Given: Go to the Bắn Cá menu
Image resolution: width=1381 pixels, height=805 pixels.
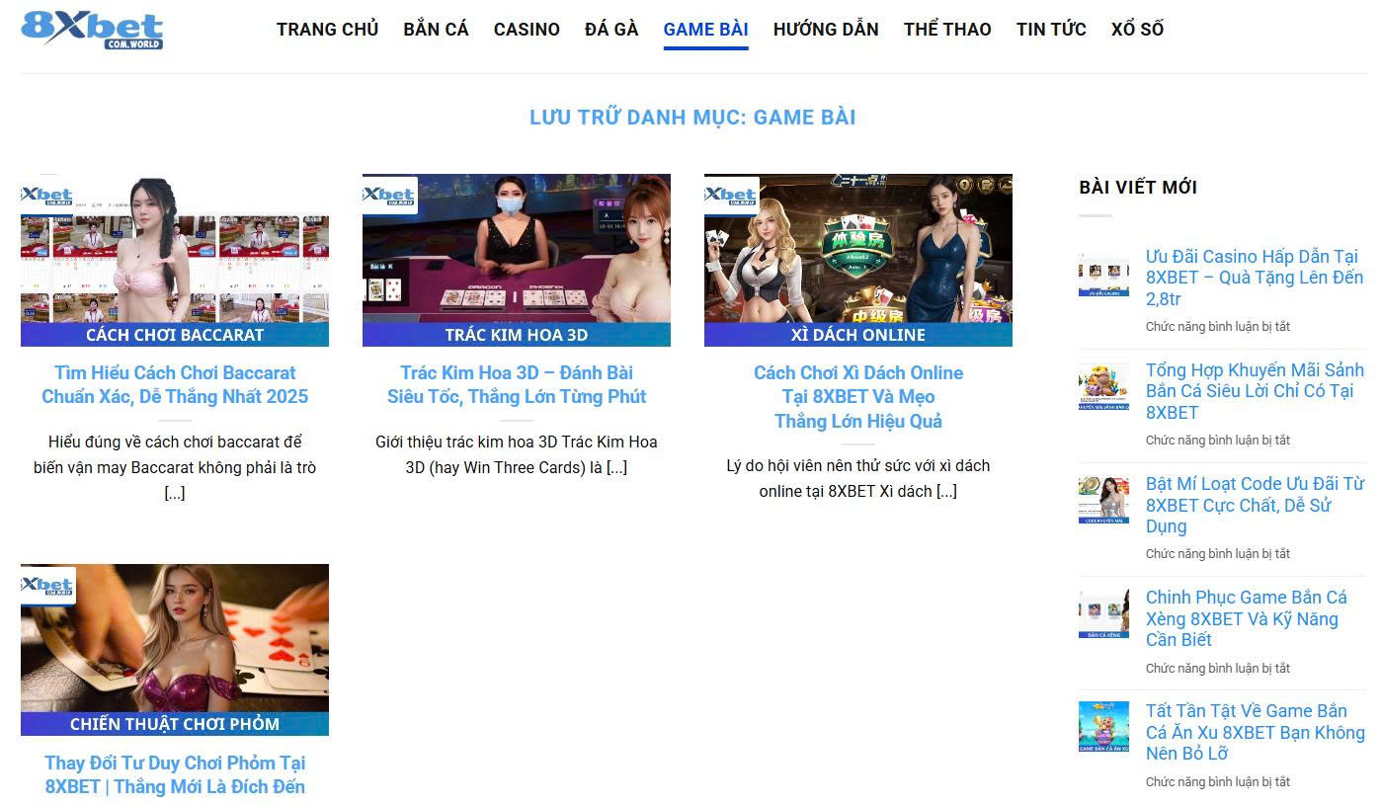Looking at the screenshot, I should point(436,30).
